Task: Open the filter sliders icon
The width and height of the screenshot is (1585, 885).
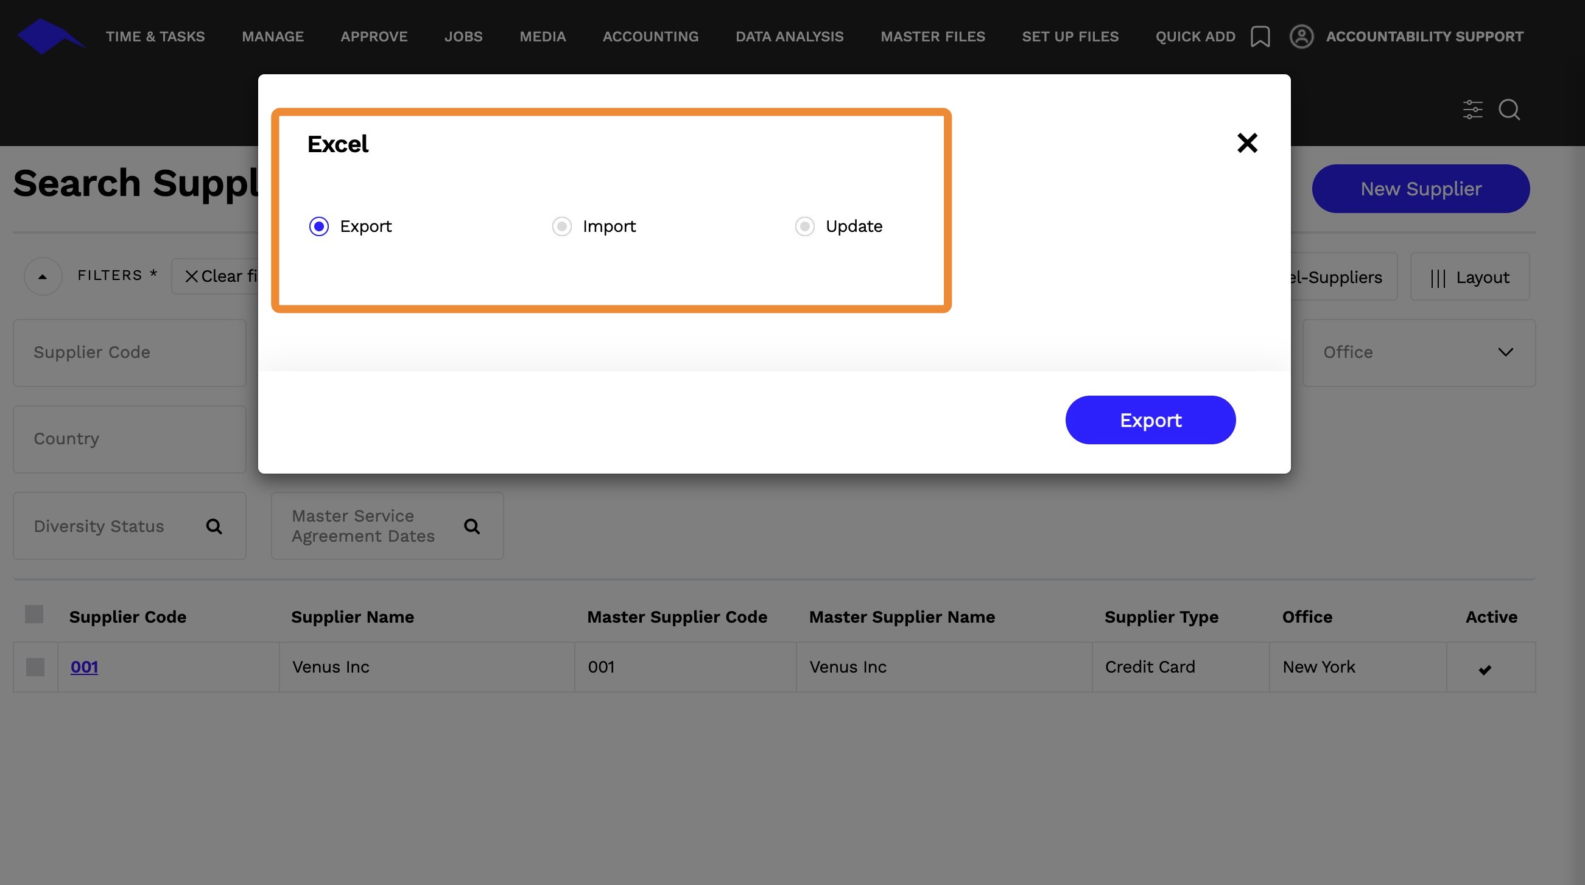Action: 1472,110
